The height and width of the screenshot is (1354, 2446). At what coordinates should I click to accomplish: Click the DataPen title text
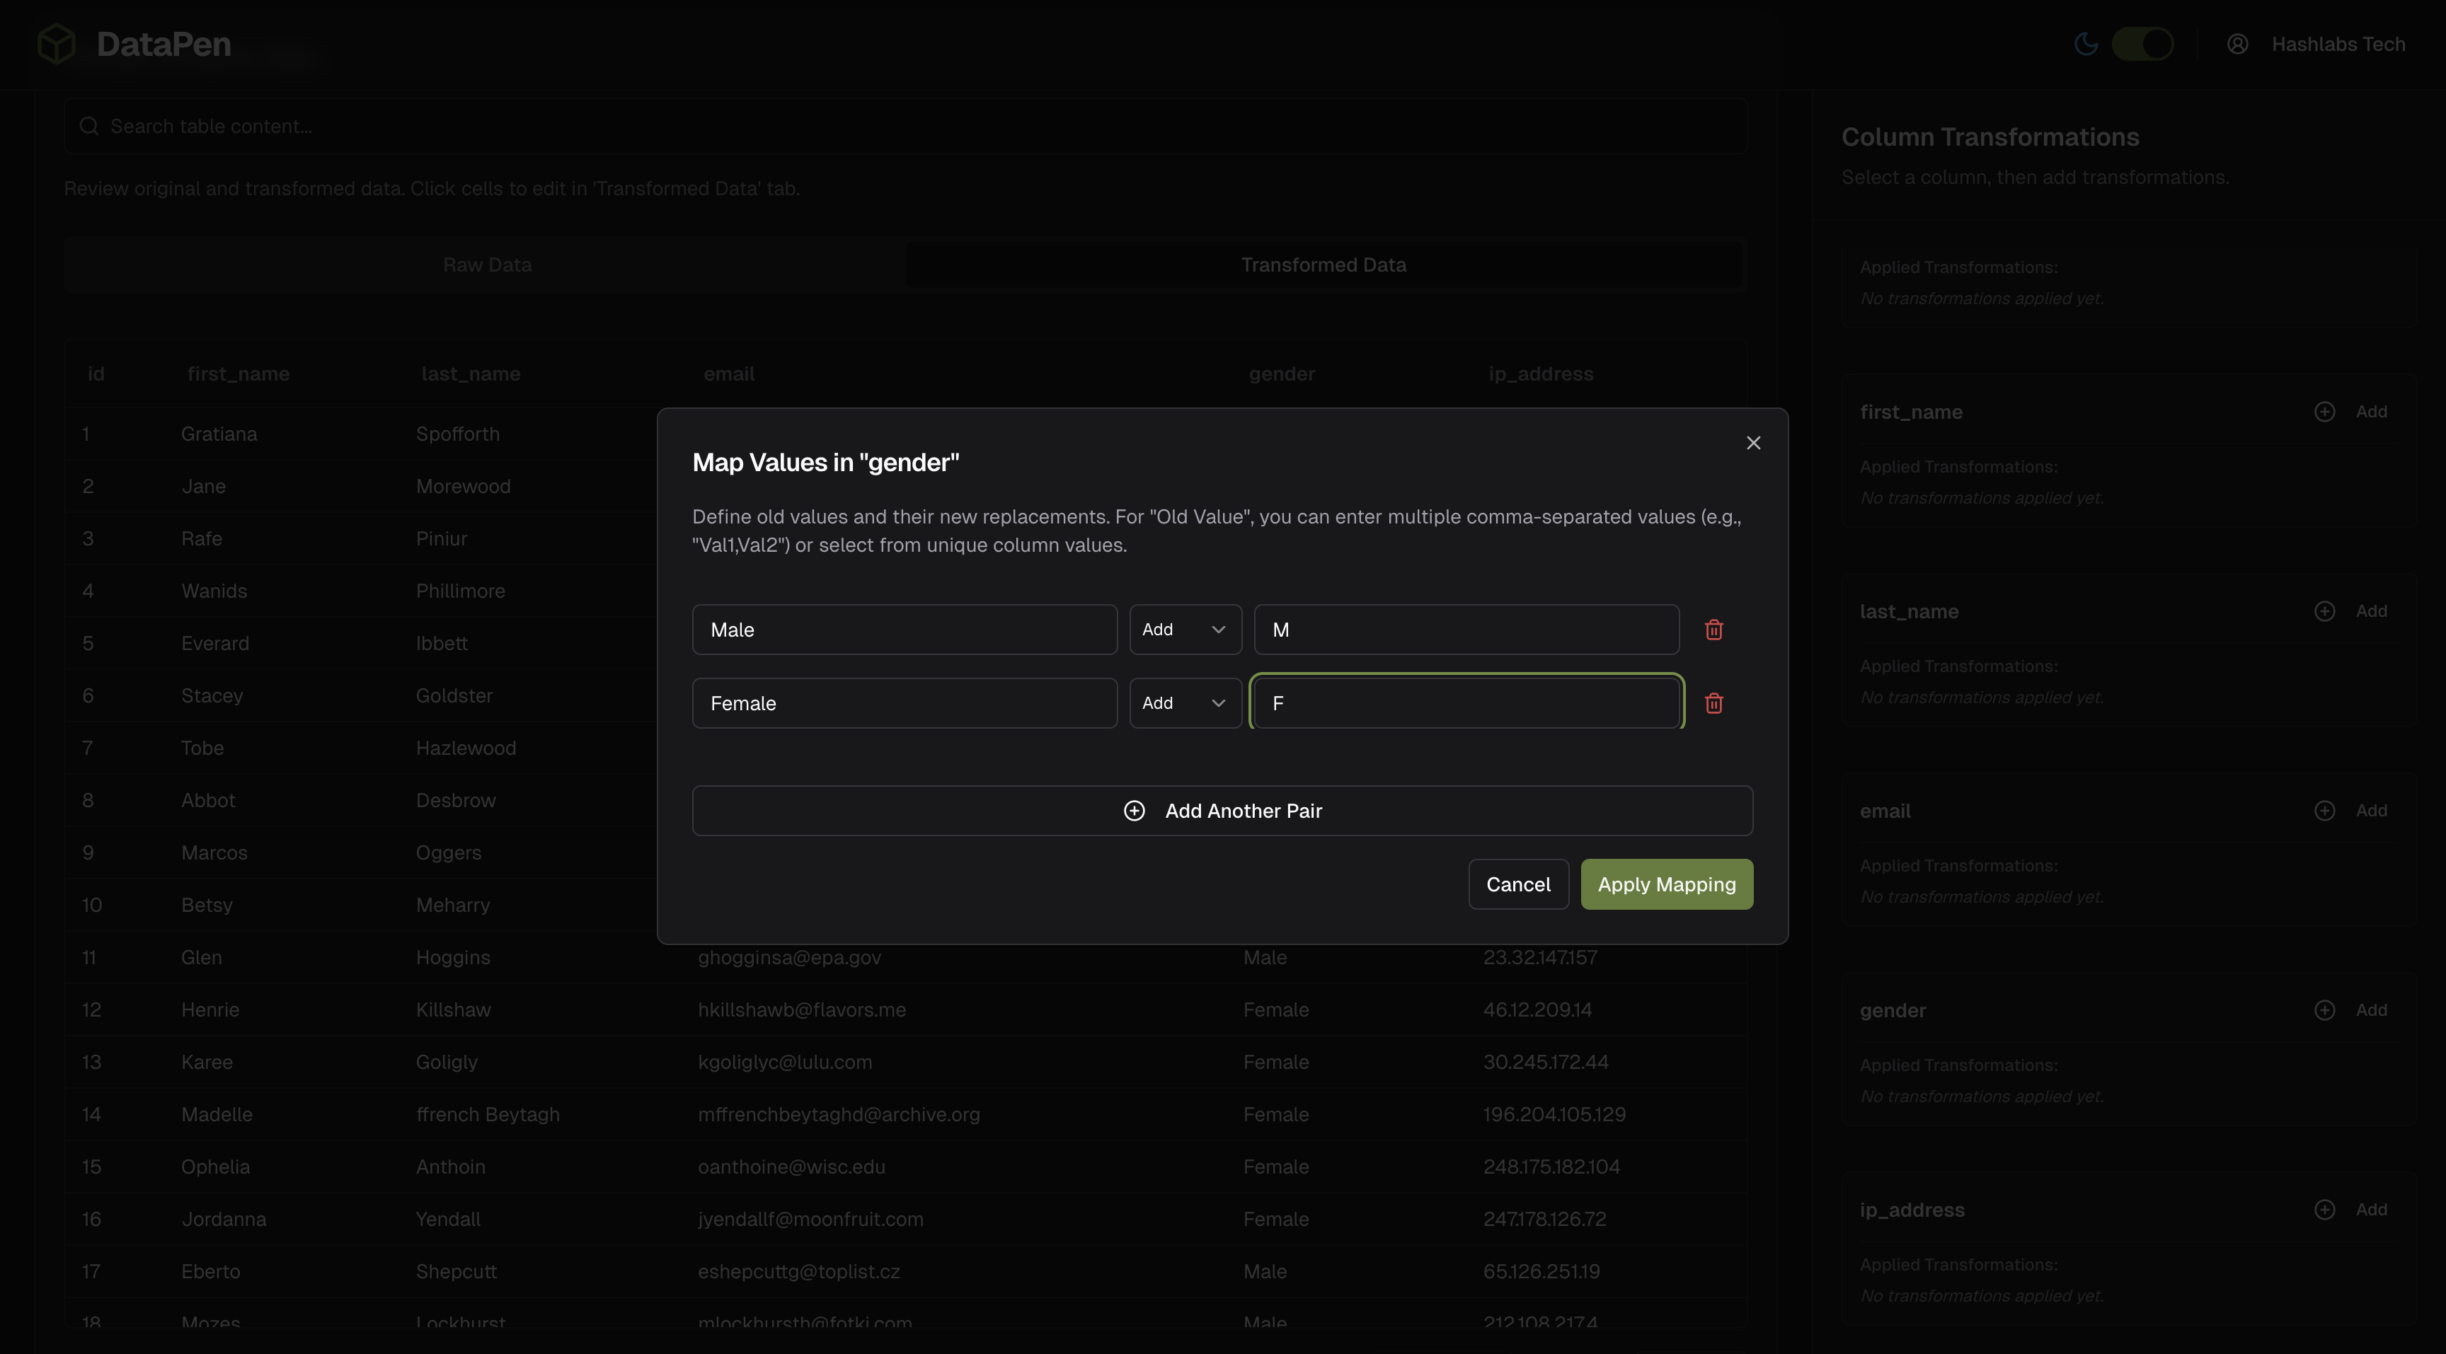pos(163,44)
